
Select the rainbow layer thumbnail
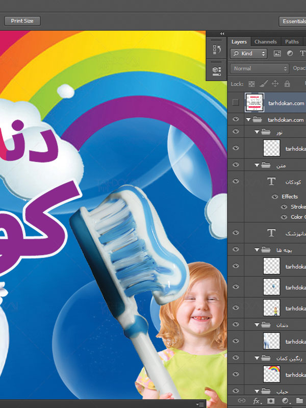[272, 374]
